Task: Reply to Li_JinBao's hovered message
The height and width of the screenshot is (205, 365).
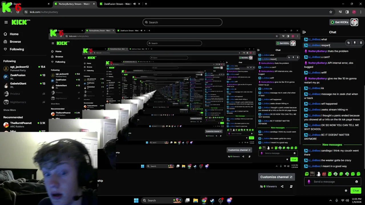Action: coord(348,43)
